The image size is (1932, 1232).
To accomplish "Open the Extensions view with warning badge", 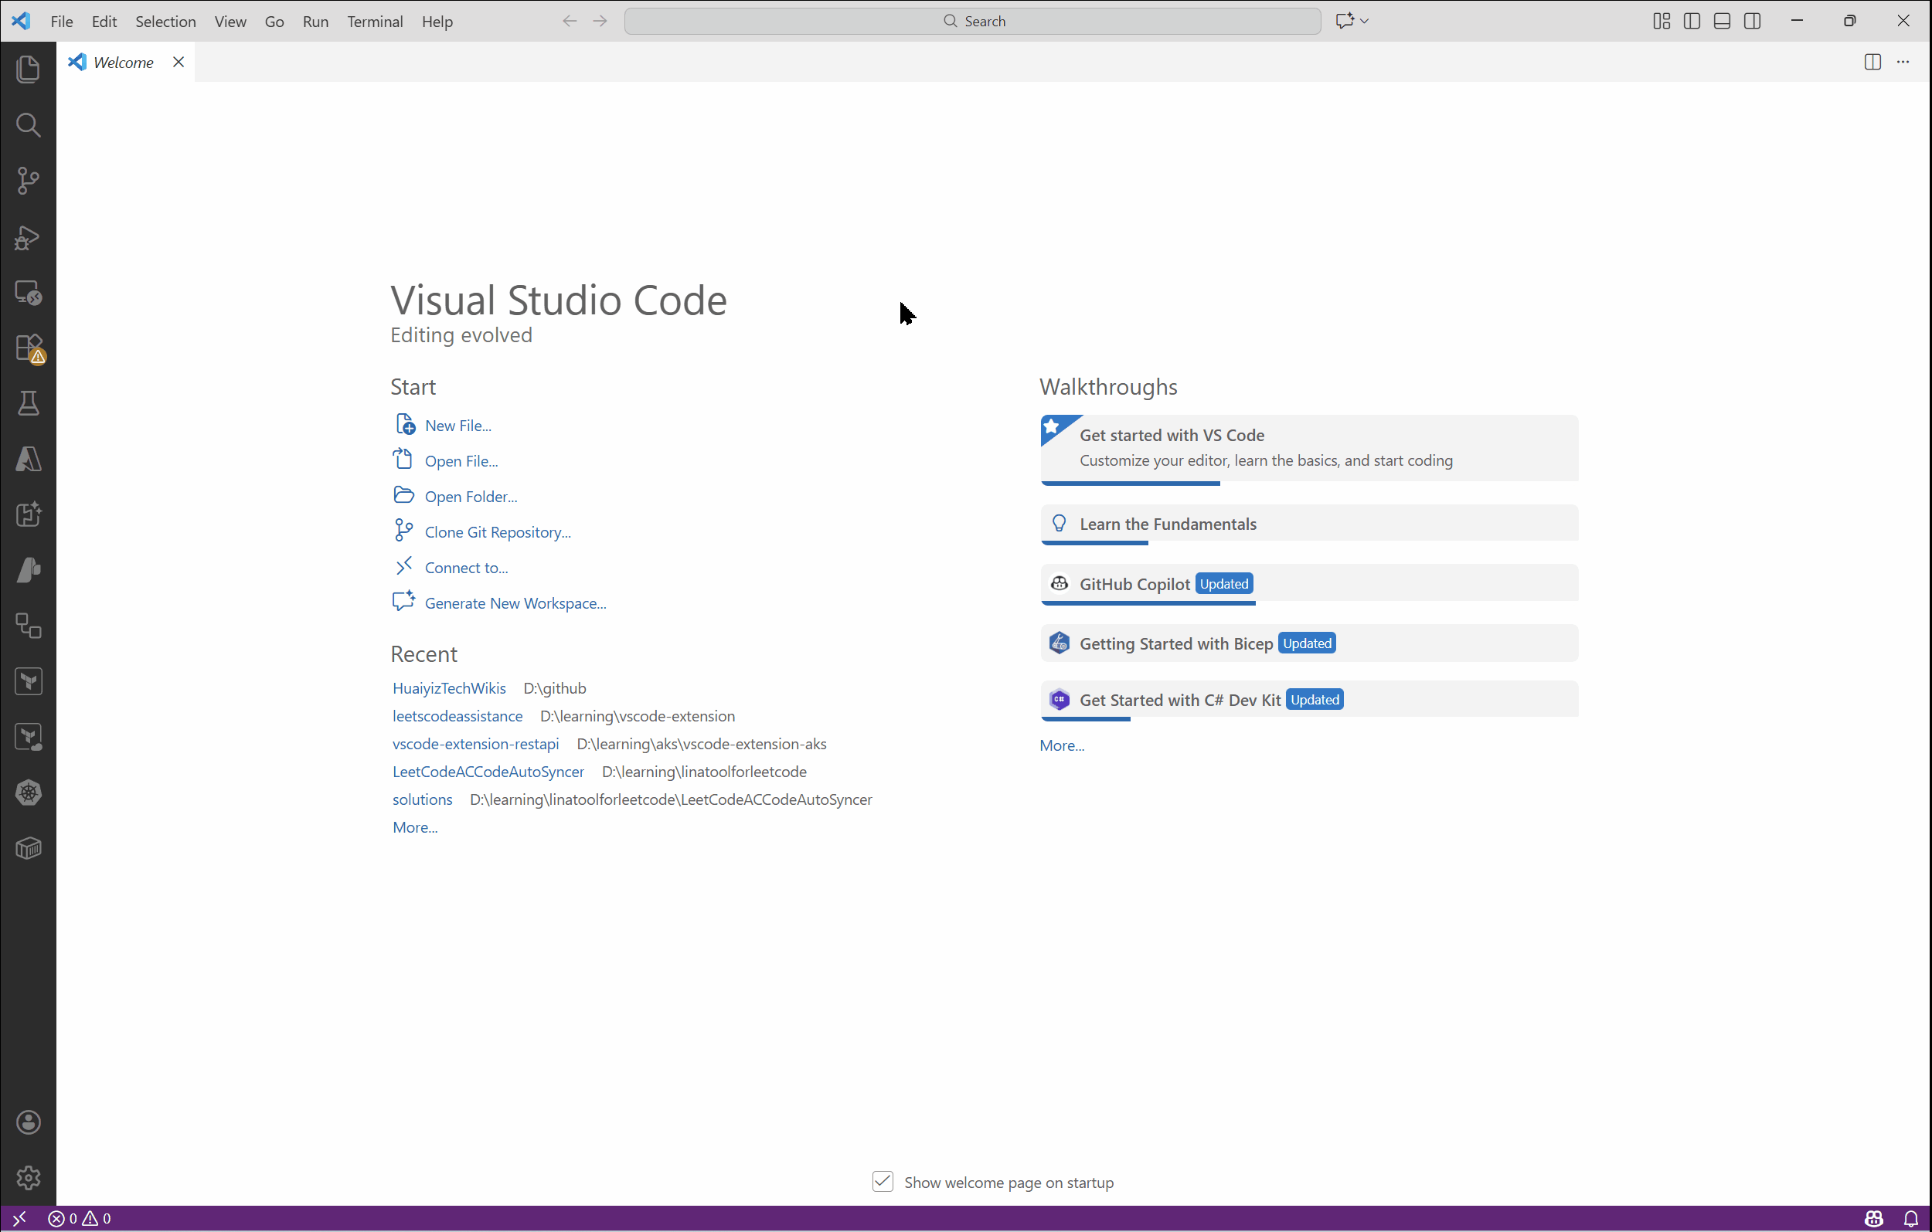I will pos(28,349).
